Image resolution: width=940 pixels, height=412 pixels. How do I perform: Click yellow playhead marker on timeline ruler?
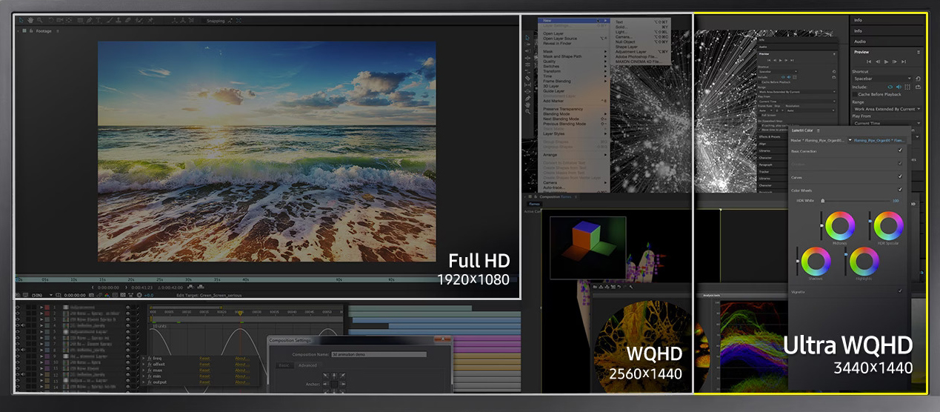[x=240, y=313]
